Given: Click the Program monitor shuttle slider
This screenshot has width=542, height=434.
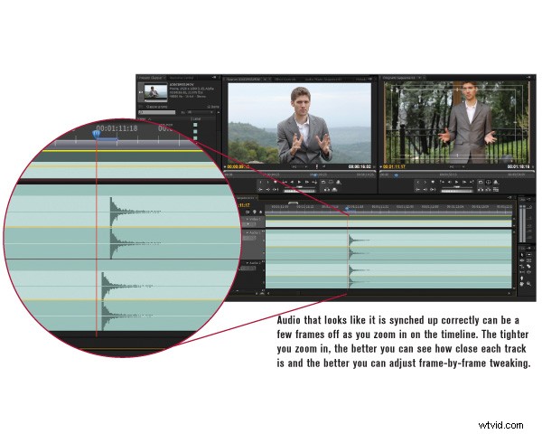Looking at the screenshot, I should [x=457, y=187].
